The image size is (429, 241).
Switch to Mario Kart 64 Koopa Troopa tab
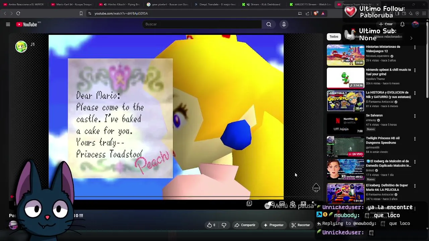[72, 4]
